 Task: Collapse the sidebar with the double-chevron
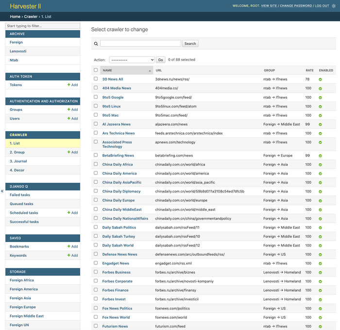(2, 191)
